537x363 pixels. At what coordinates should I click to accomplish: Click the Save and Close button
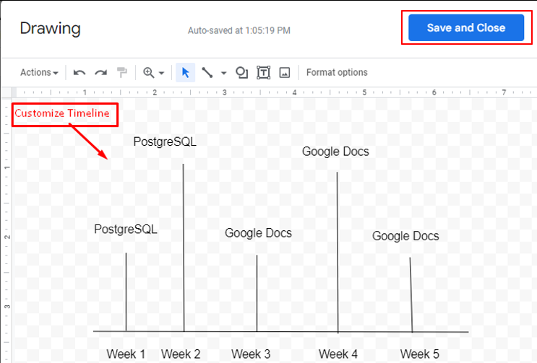466,27
